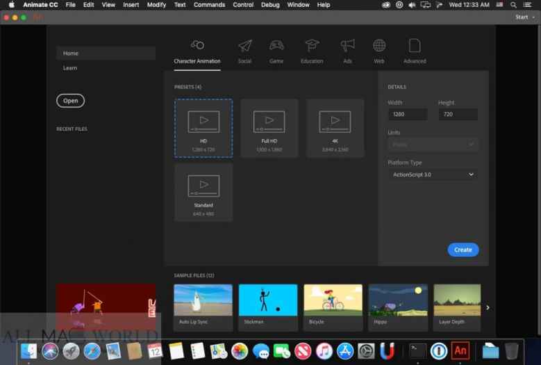Select the Character Animation category icon
Screen dimensions: 541x365
[x=197, y=46]
